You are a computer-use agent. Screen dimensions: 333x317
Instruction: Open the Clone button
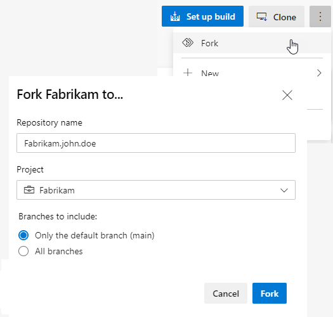coord(277,16)
